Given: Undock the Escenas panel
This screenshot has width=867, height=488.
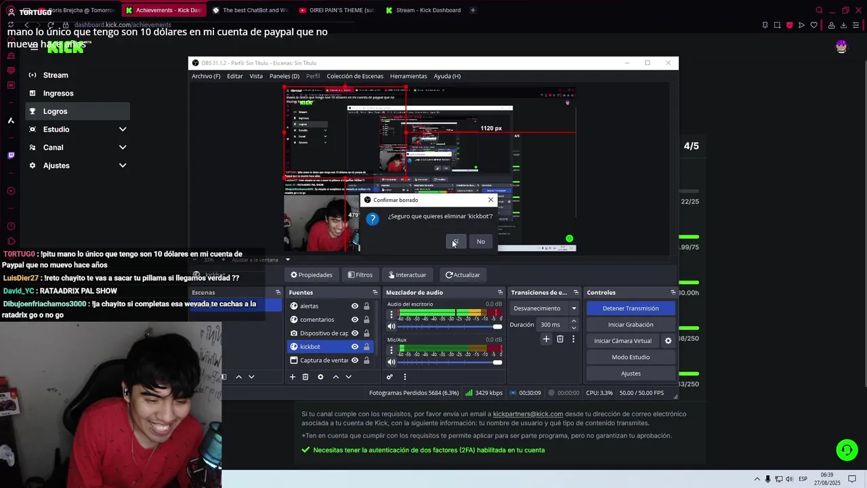Looking at the screenshot, I should (278, 293).
